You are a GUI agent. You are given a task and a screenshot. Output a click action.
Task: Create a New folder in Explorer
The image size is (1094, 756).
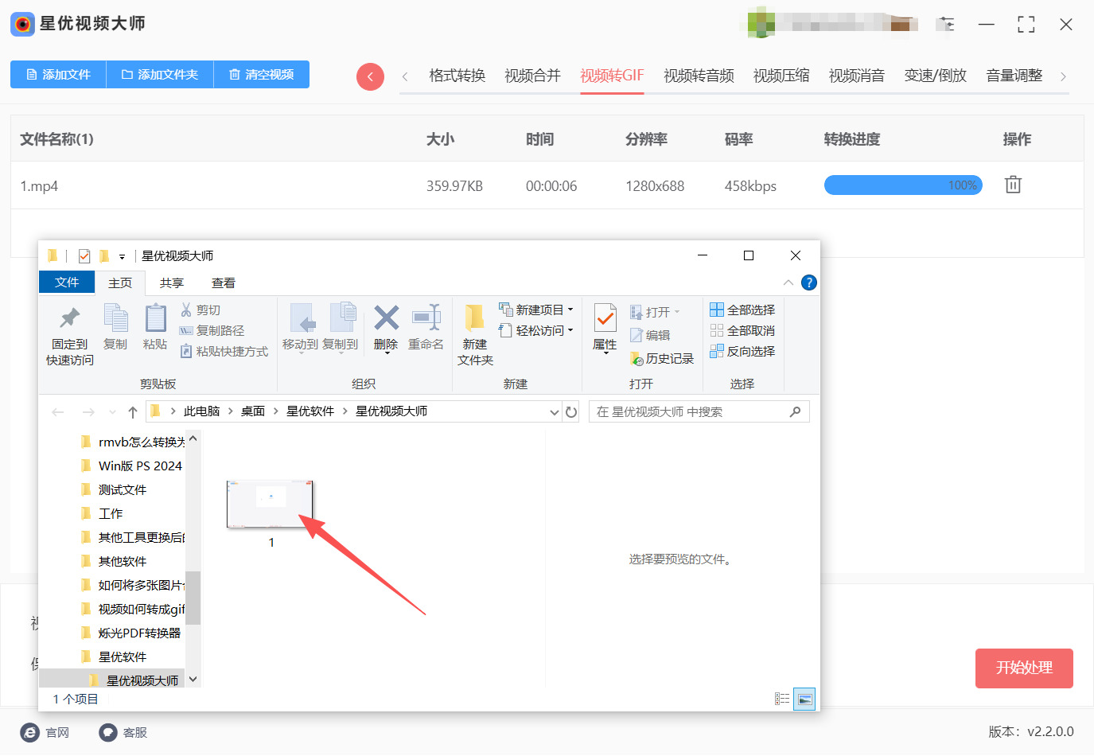point(475,335)
